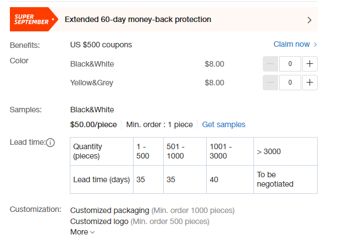Open the Lead time info icon
This screenshot has width=343, height=240.
click(51, 143)
